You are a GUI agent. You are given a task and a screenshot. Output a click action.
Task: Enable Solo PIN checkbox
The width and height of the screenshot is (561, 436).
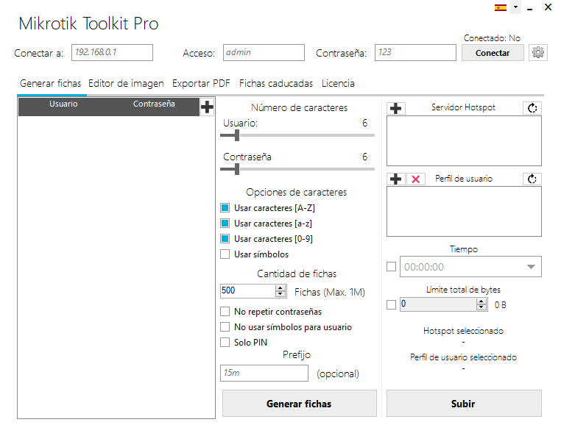coord(225,342)
